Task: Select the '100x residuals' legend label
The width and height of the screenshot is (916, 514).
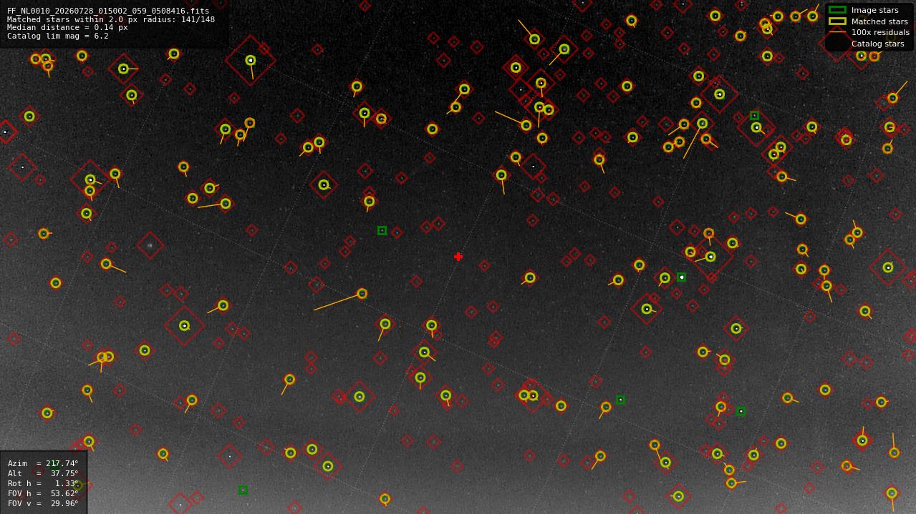Action: 880,32
